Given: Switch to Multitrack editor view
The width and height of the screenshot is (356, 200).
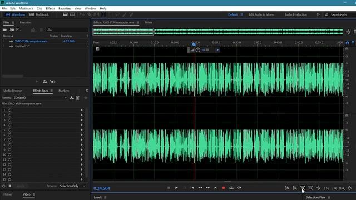Looking at the screenshot, I should 39,14.
